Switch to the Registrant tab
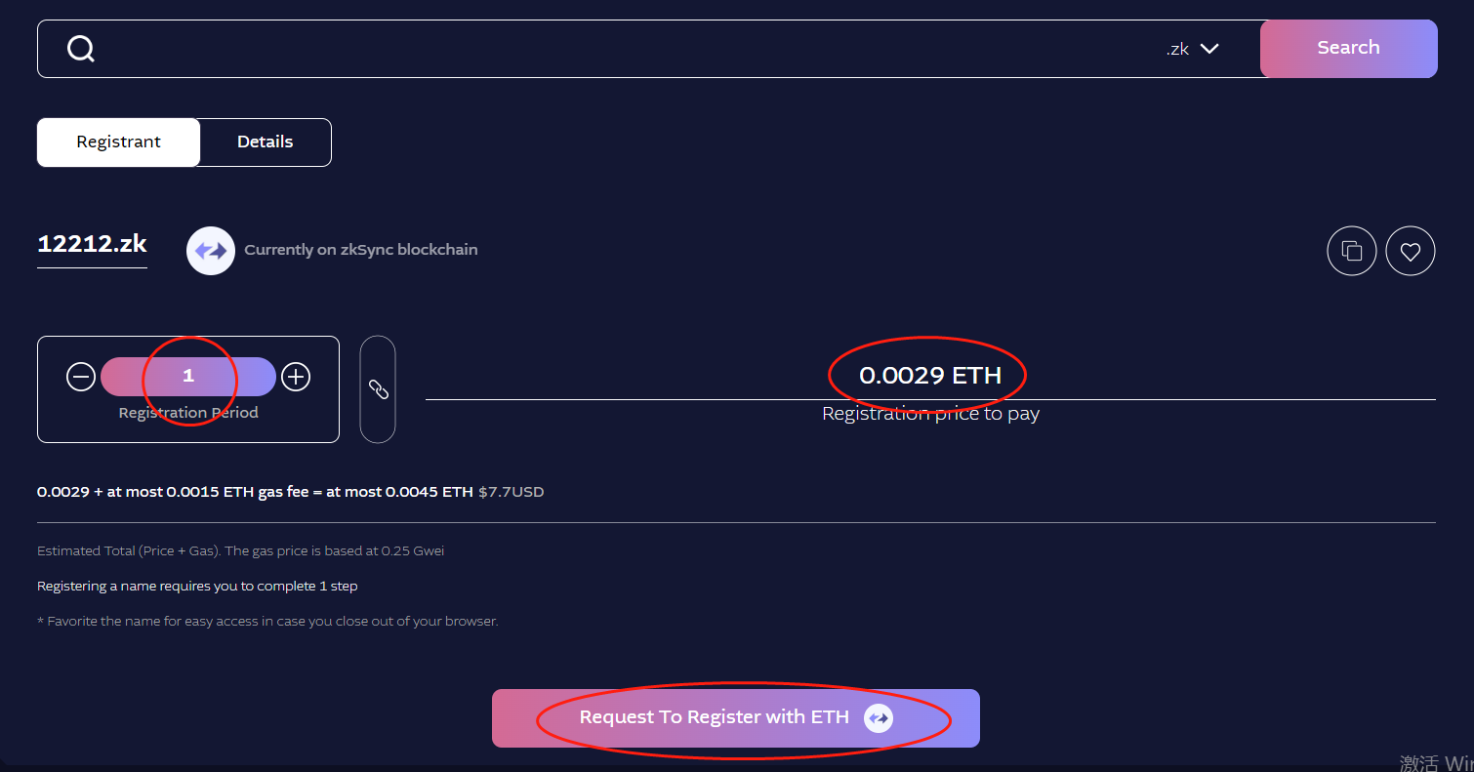Viewport: 1474px width, 772px height. coord(119,142)
